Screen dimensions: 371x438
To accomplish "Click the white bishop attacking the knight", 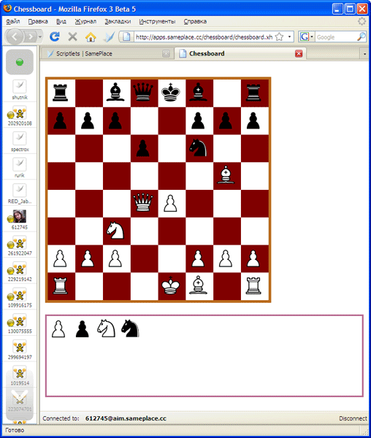I will [226, 175].
